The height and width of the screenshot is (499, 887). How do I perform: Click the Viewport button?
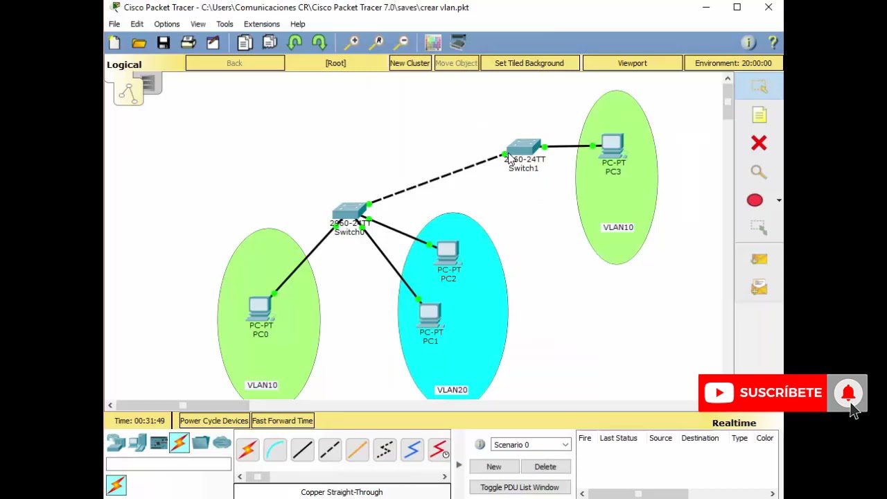tap(632, 63)
